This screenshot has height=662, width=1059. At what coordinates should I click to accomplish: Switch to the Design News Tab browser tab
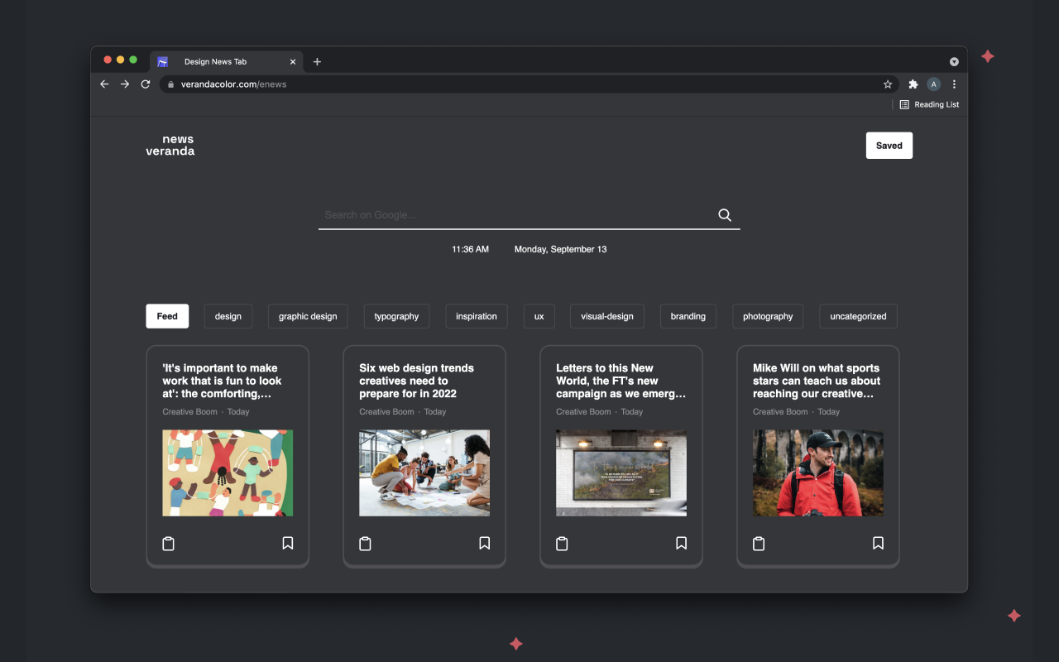(x=215, y=60)
